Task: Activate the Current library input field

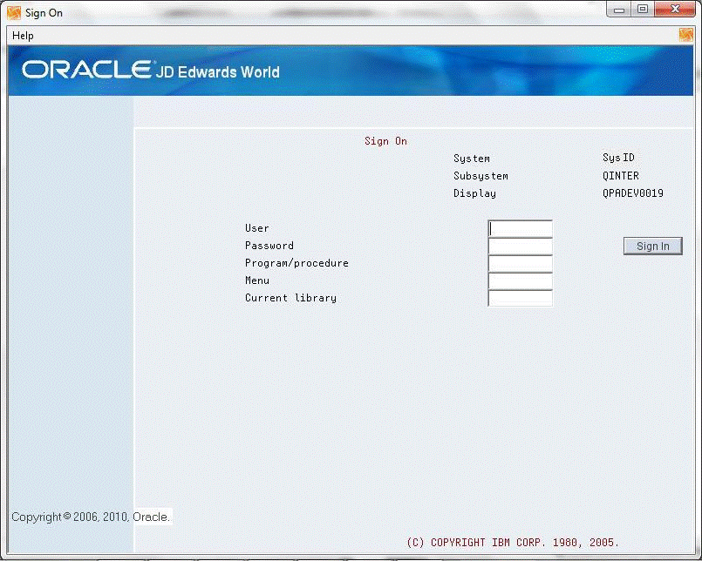Action: (x=521, y=299)
